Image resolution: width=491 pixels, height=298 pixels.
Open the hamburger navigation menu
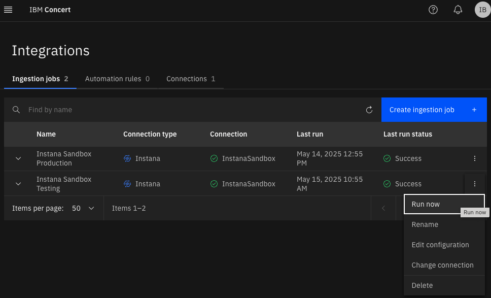coord(8,10)
